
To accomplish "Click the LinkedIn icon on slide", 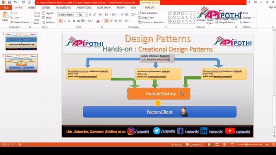I will pos(204,131).
